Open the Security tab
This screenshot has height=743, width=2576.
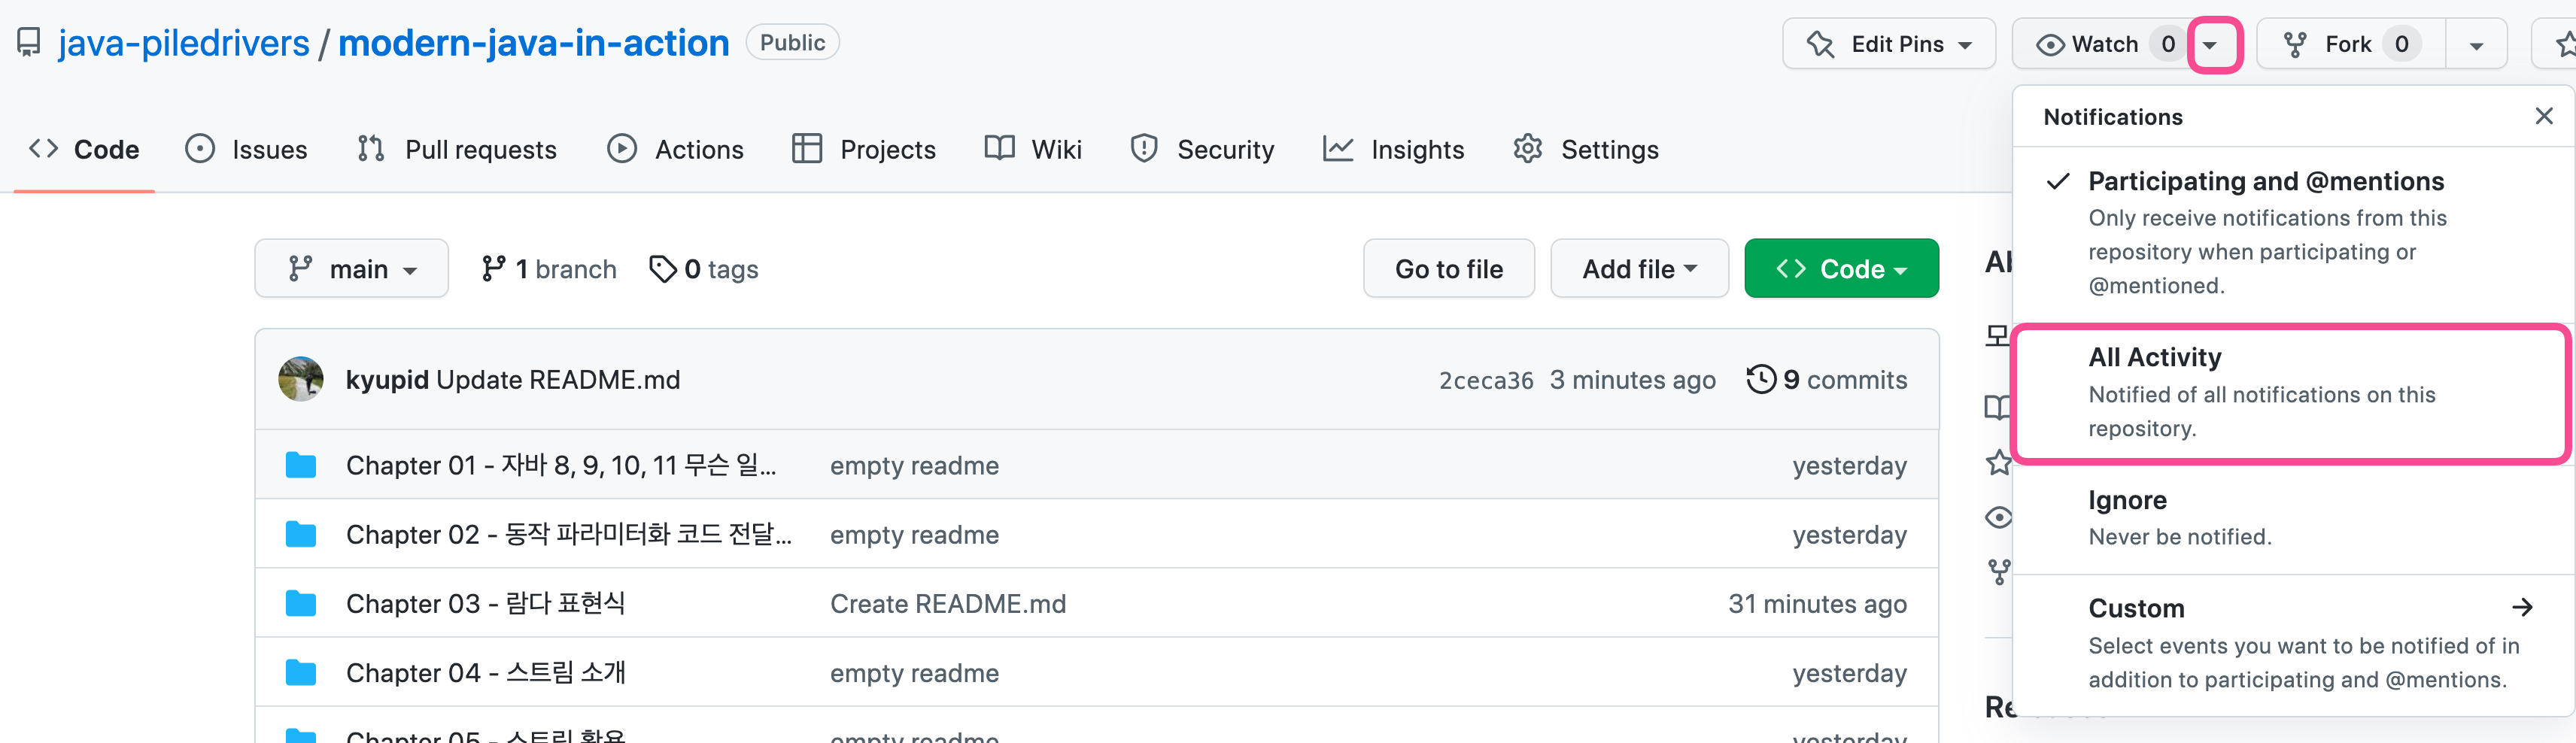(x=1202, y=149)
